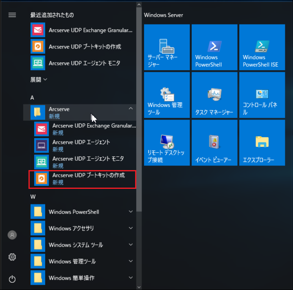Click orange boot kit icon under Arcserve folder
The image size is (293, 290).
click(x=42, y=178)
